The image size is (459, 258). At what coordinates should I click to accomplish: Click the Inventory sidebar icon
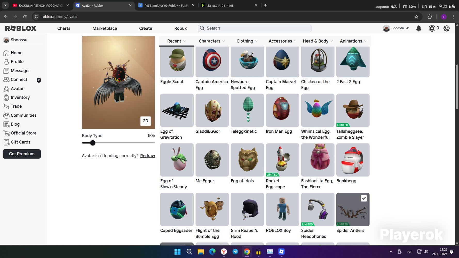coord(6,98)
